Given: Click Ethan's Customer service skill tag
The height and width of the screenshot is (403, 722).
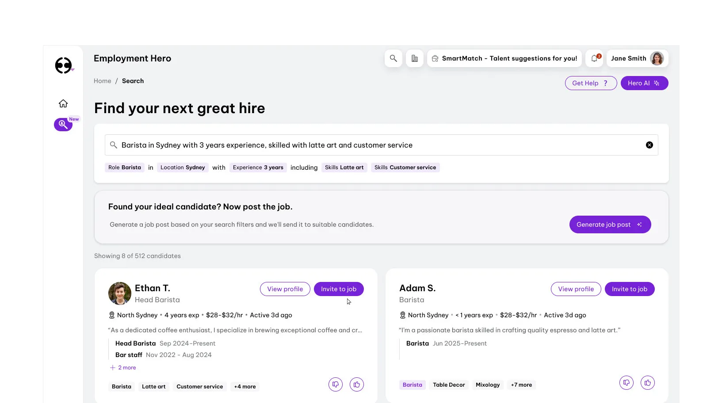Looking at the screenshot, I should (200, 387).
